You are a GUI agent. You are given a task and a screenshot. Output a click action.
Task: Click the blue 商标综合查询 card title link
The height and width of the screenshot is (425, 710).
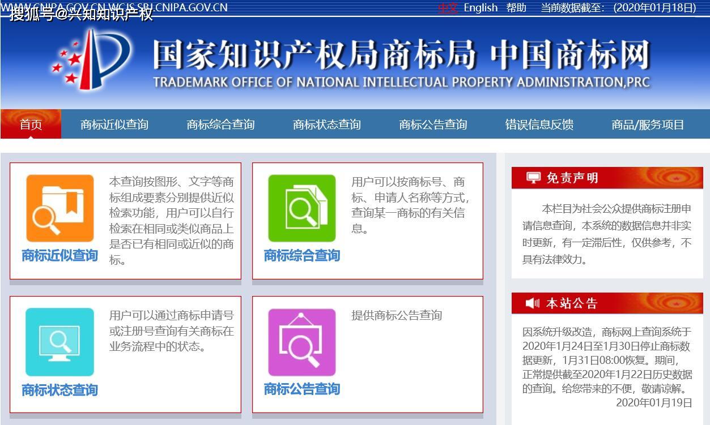(302, 256)
